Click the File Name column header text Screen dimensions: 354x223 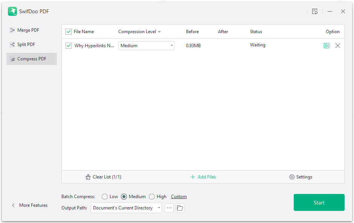pos(84,32)
